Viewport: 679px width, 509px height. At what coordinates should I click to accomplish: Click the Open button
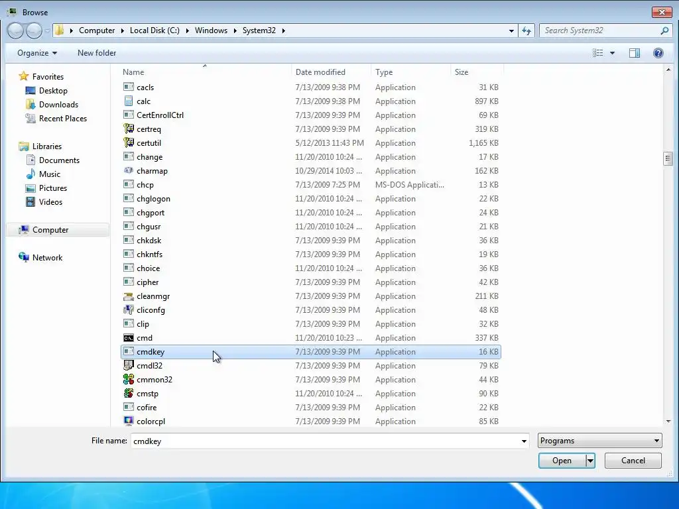562,461
